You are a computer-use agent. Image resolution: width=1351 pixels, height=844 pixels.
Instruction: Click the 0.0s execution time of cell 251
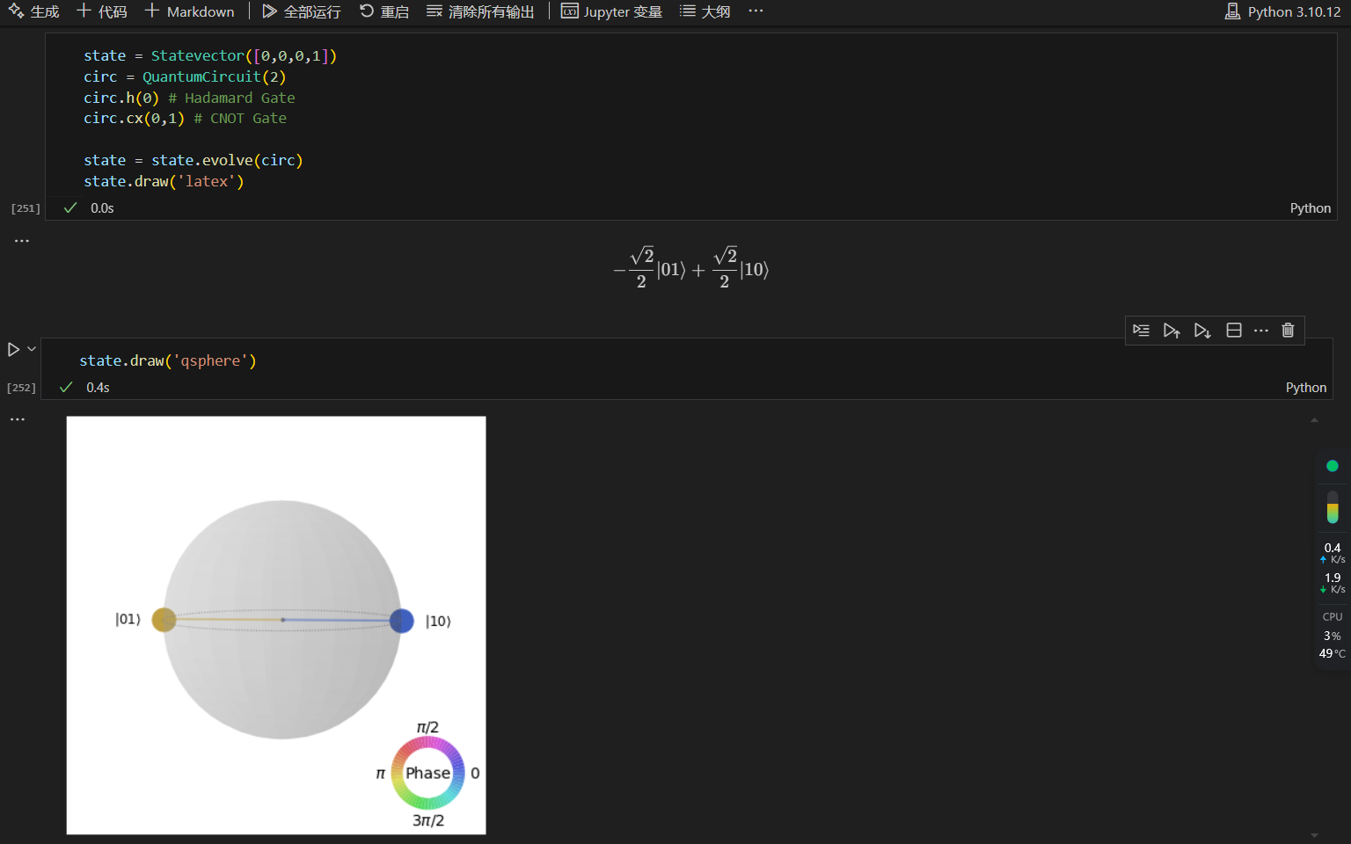(x=102, y=208)
